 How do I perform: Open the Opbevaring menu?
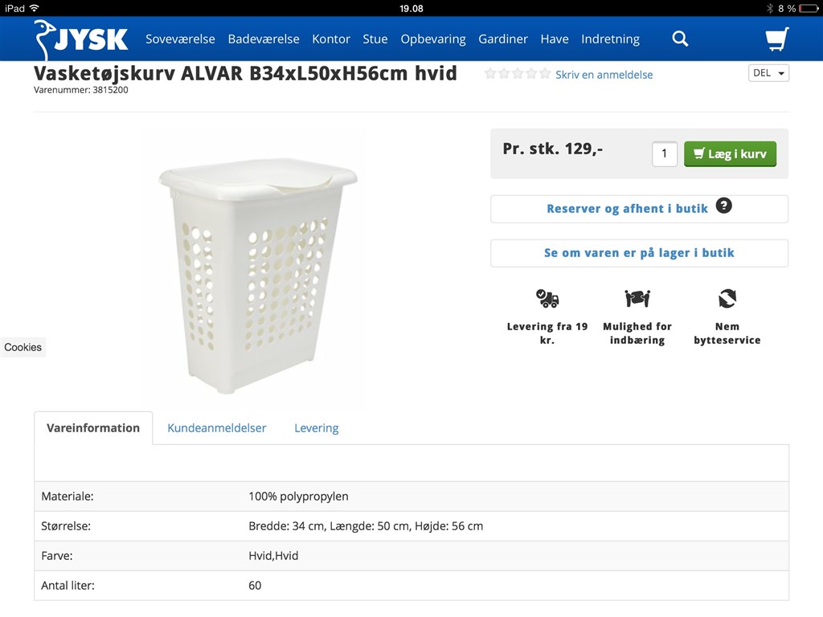tap(433, 39)
